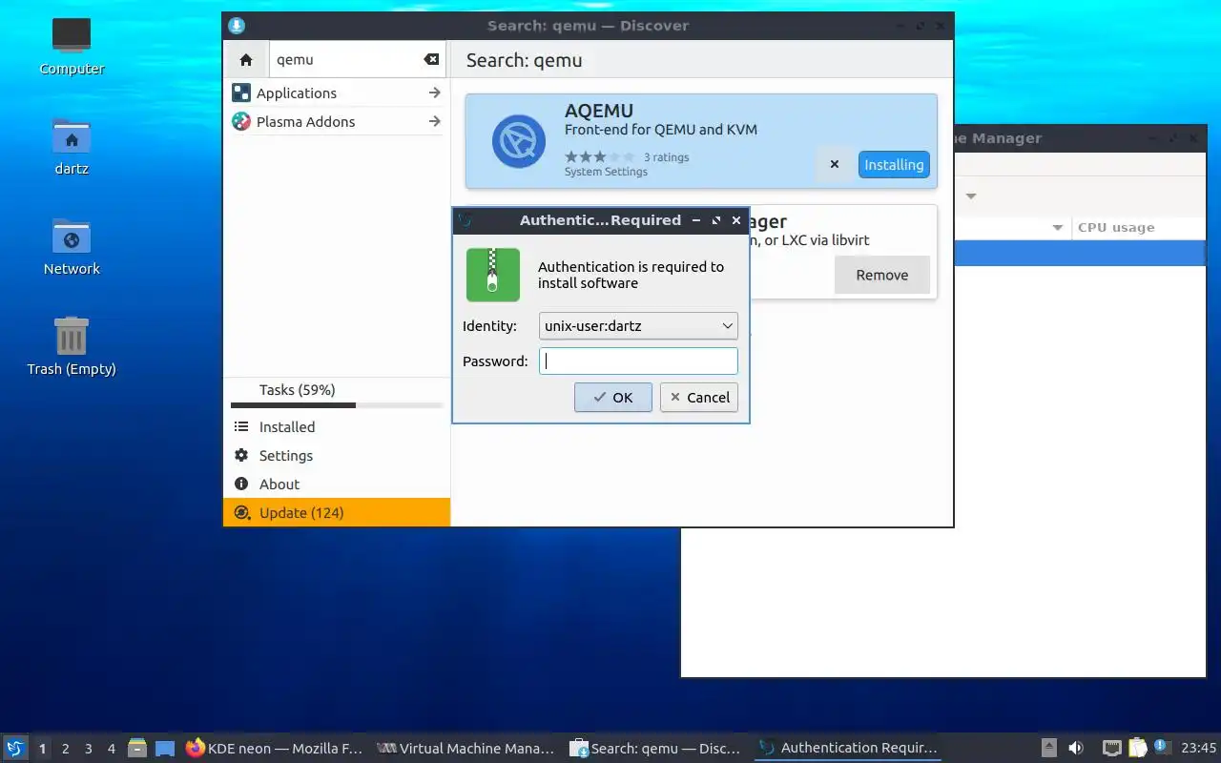The height and width of the screenshot is (763, 1221).
Task: Click the Update refresh icon
Action: click(x=241, y=512)
